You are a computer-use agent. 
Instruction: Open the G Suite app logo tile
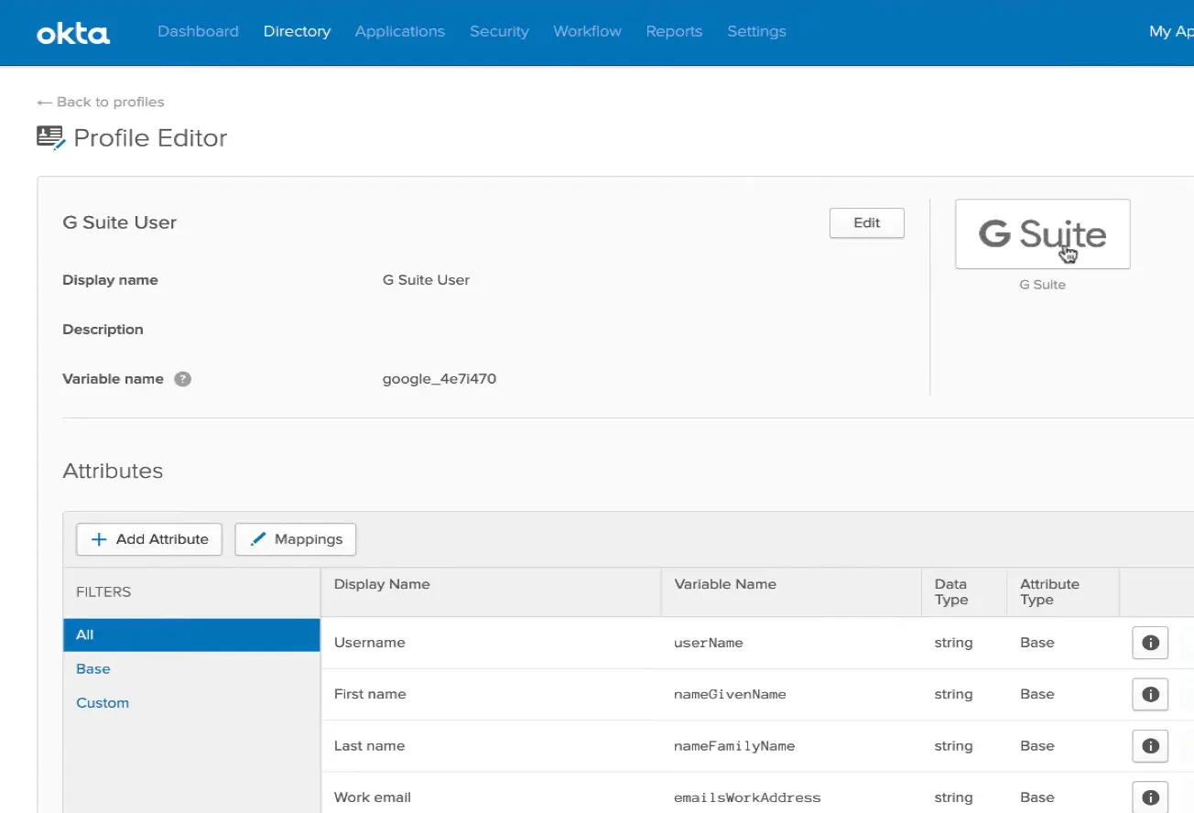[1042, 233]
